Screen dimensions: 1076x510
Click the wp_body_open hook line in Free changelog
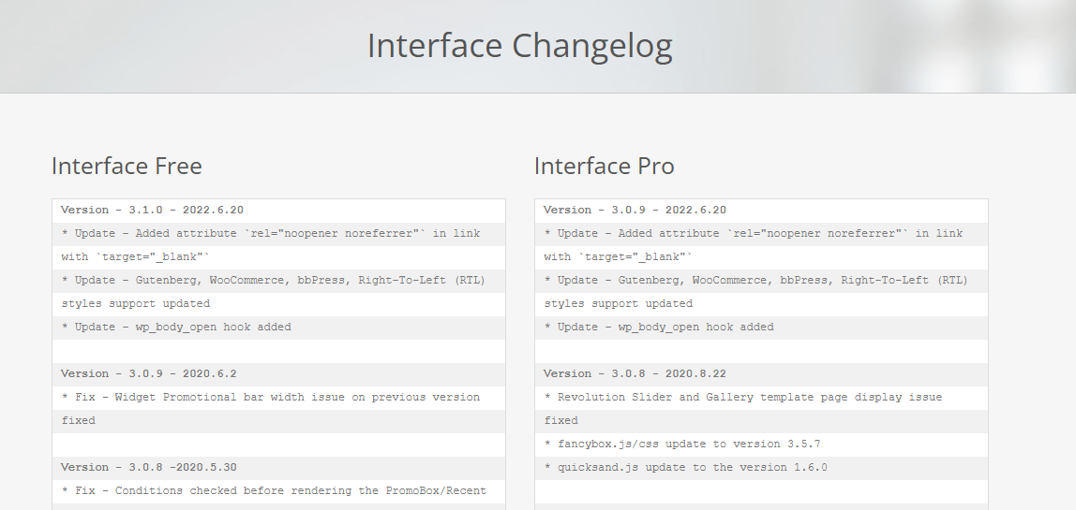pyautogui.click(x=176, y=327)
